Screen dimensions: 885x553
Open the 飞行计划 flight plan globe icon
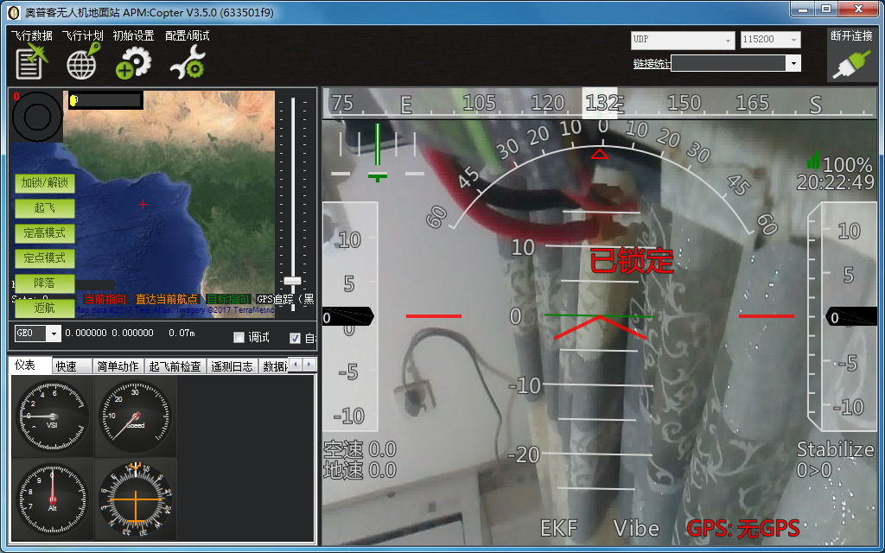[x=83, y=62]
